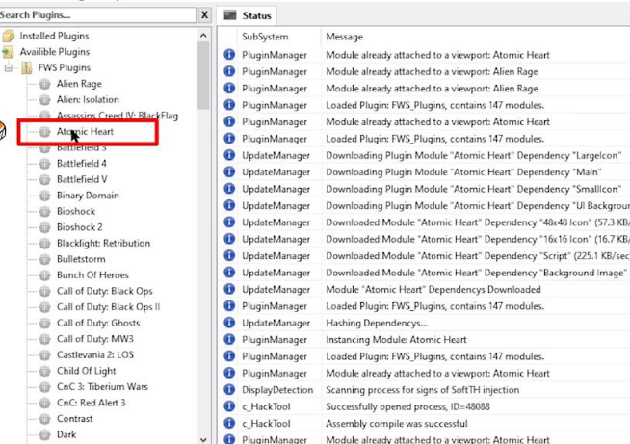Viewport: 630px width, 444px height.
Task: Select the Atomic Heart plugin
Action: pyautogui.click(x=85, y=131)
